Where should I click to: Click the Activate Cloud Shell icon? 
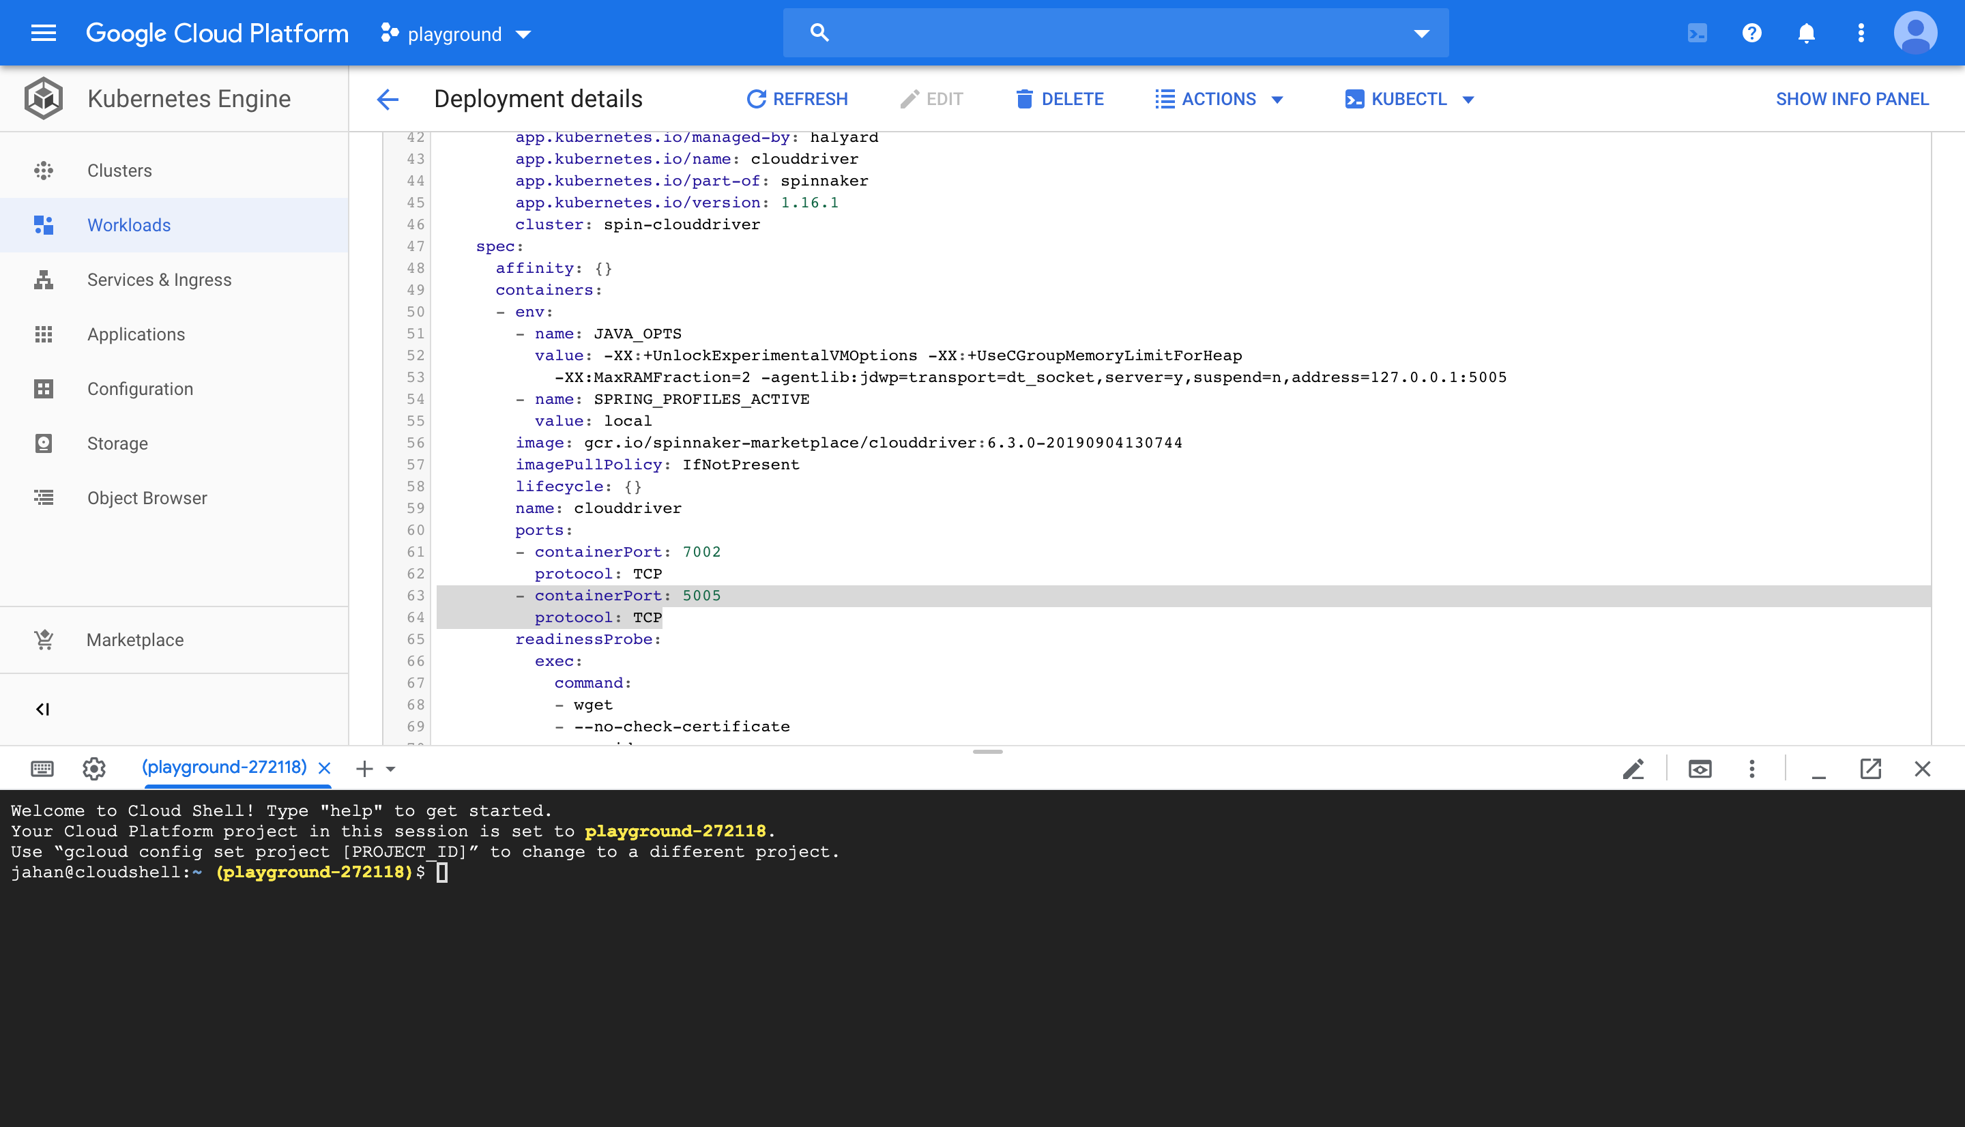tap(1696, 33)
